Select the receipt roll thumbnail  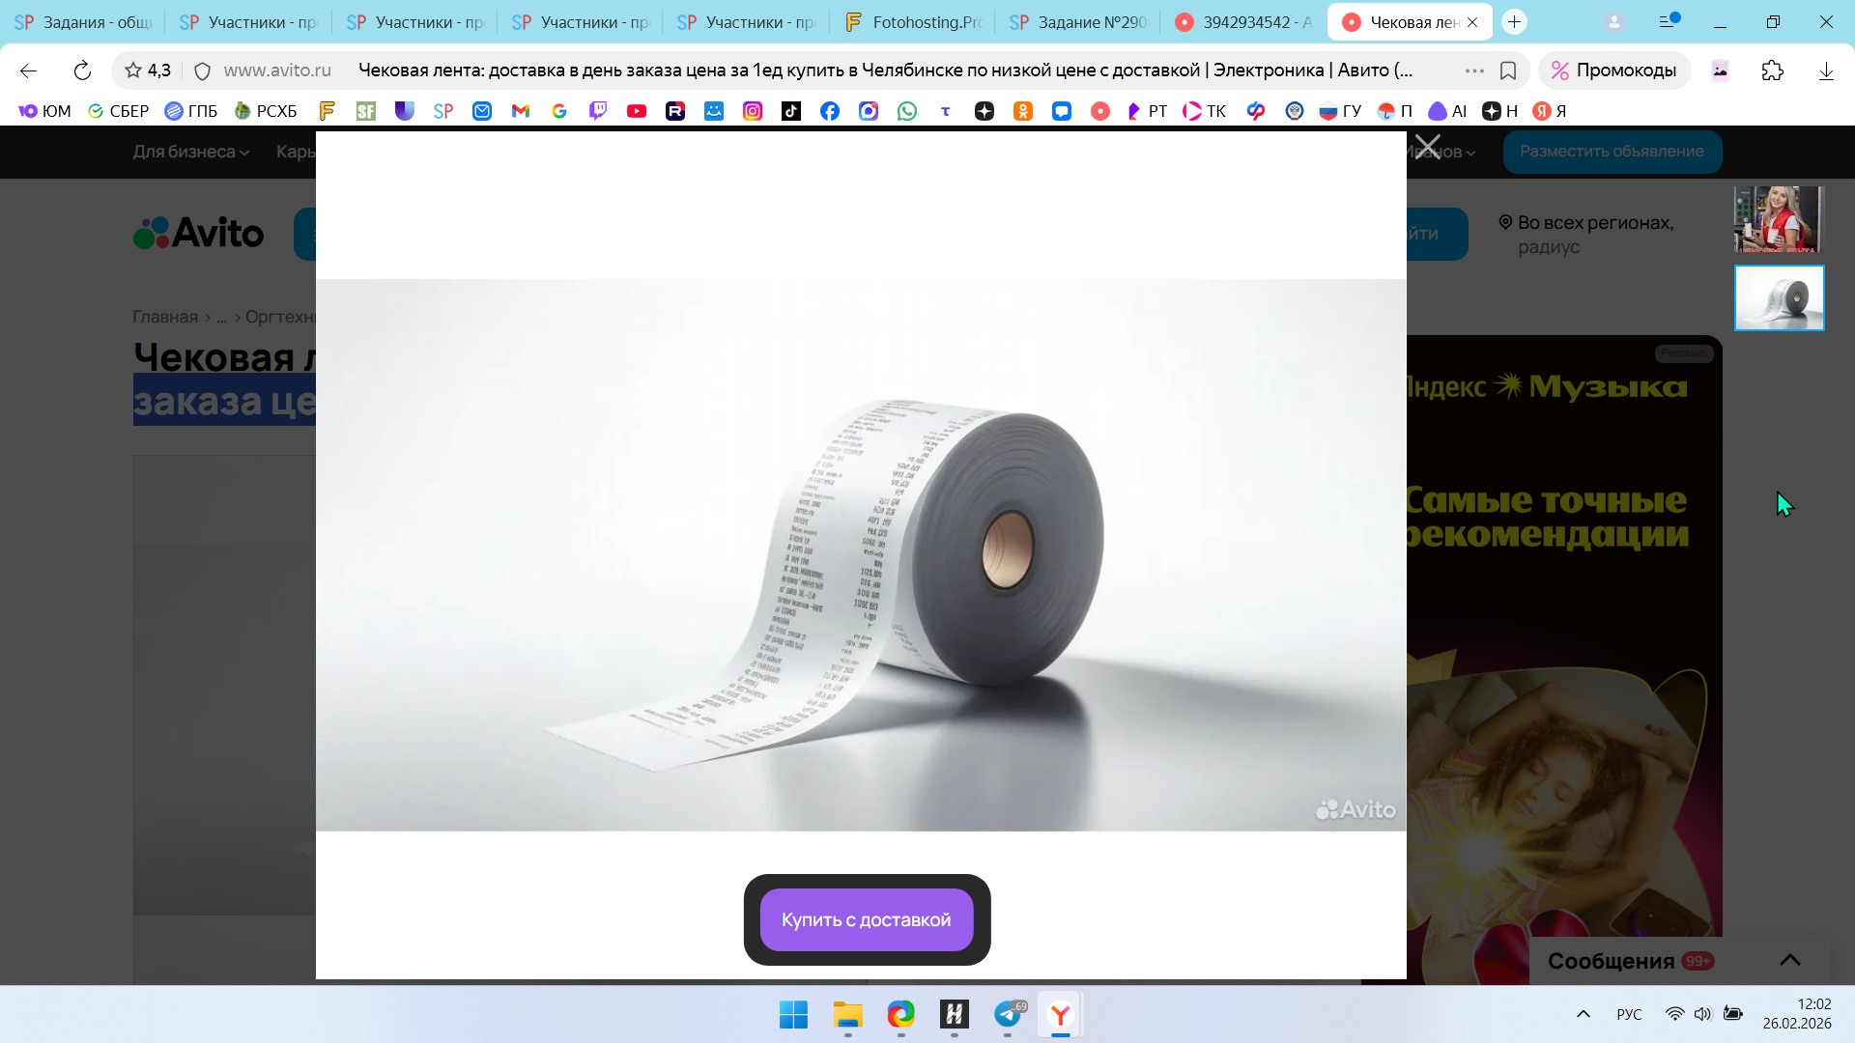pos(1778,298)
